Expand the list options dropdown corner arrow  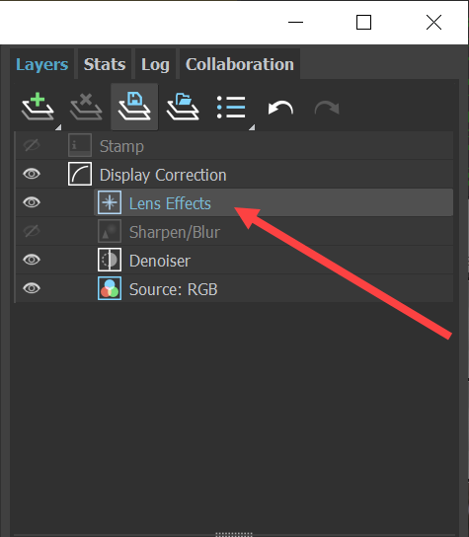click(x=252, y=127)
